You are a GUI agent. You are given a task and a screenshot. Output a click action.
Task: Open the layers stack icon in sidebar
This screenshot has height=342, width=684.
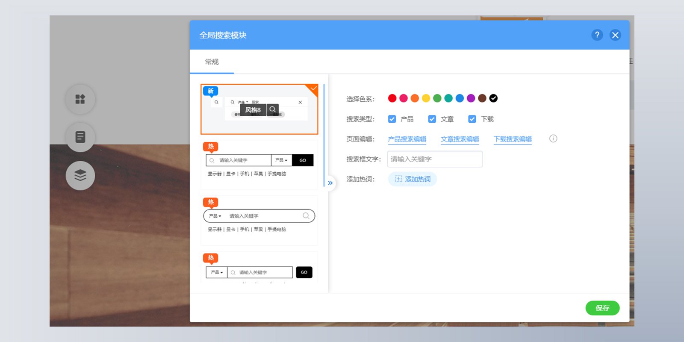click(80, 175)
